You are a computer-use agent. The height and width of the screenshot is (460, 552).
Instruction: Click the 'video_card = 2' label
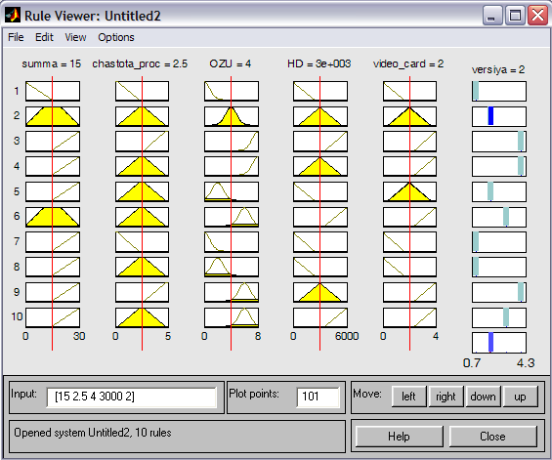pyautogui.click(x=408, y=64)
